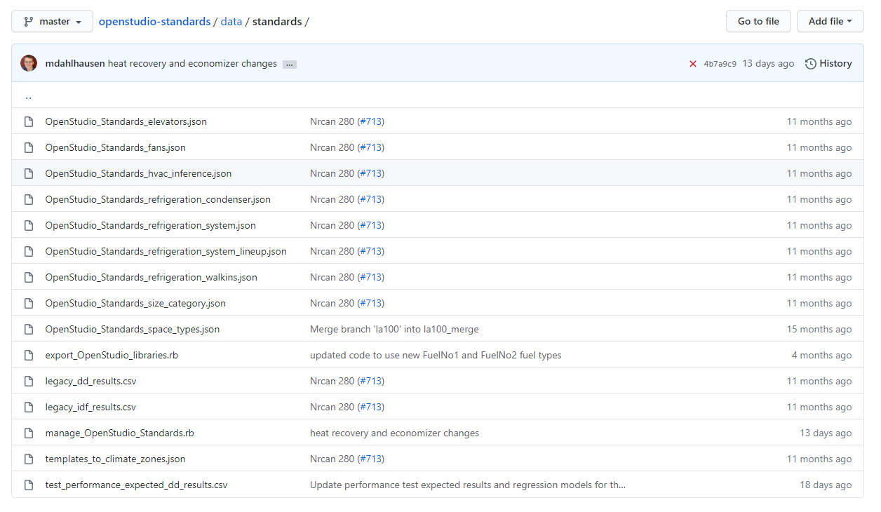Click the file icon beside OpenStudio_Standards_fans.json
Image resolution: width=881 pixels, height=512 pixels.
tap(28, 147)
